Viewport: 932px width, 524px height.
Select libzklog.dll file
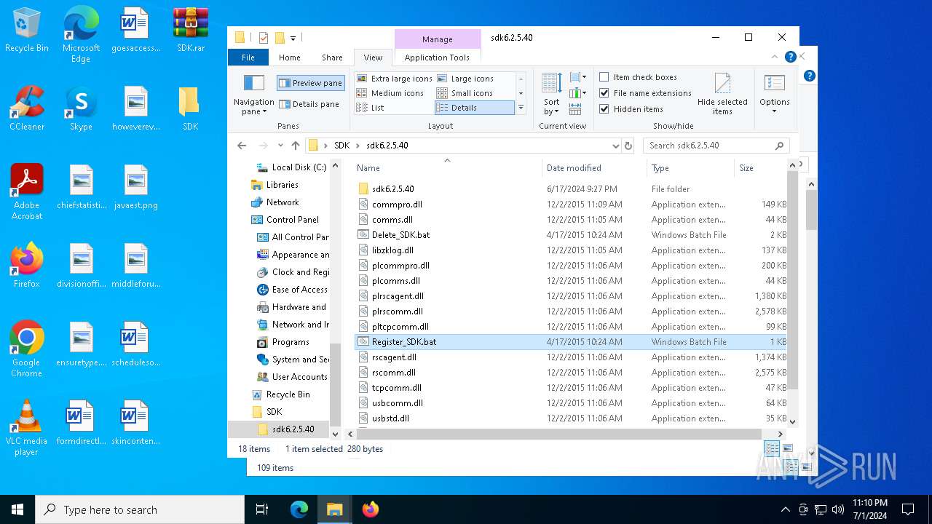click(x=570, y=250)
